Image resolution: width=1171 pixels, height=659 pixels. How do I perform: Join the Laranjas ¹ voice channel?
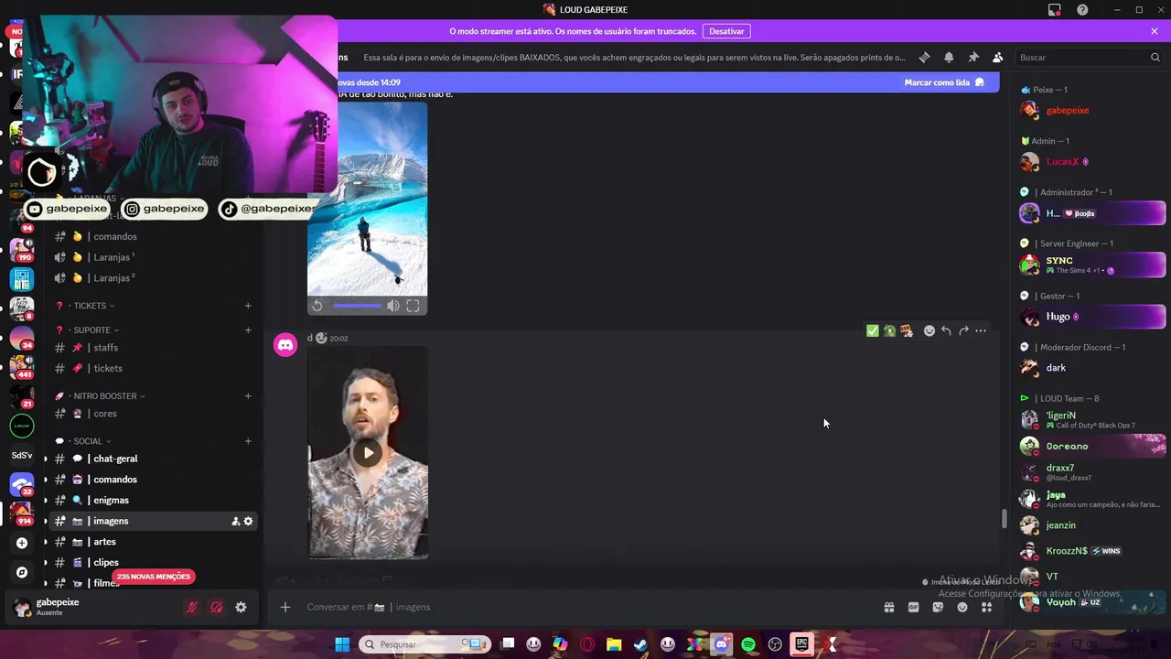[x=153, y=257]
